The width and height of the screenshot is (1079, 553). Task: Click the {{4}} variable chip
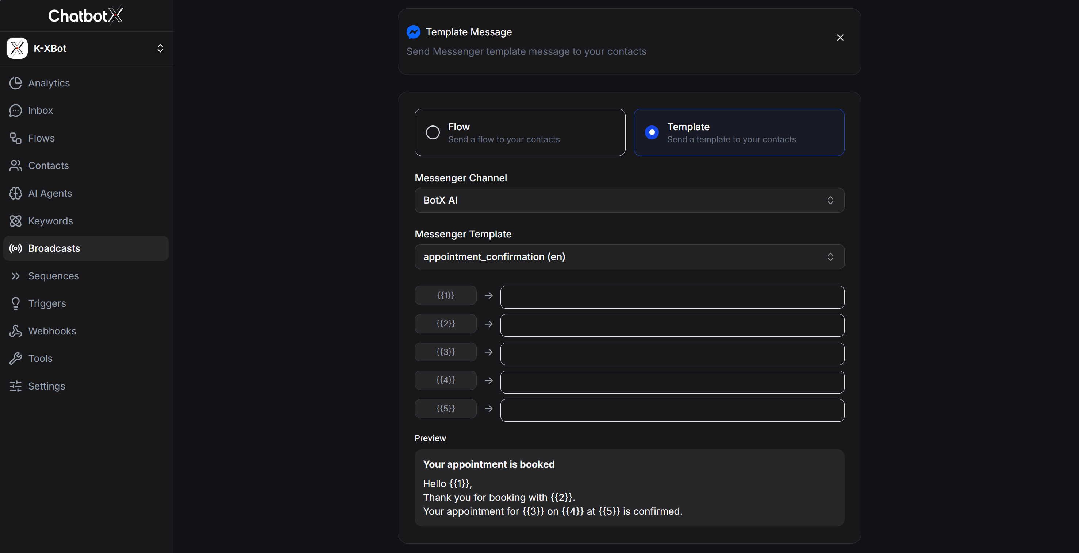(x=446, y=380)
